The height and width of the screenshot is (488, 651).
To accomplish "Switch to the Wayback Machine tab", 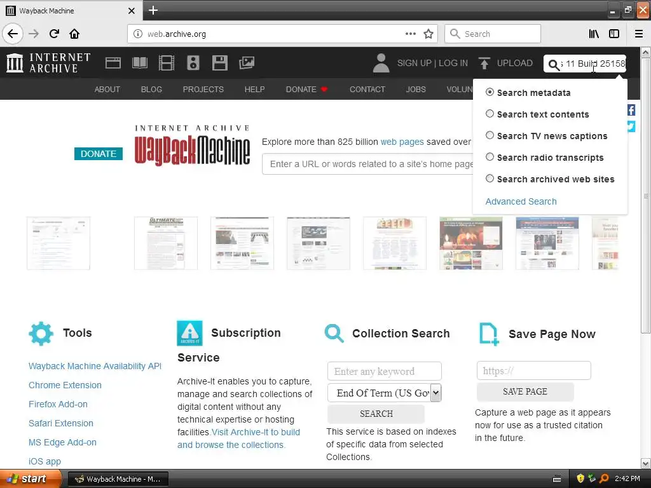I will 71,10.
